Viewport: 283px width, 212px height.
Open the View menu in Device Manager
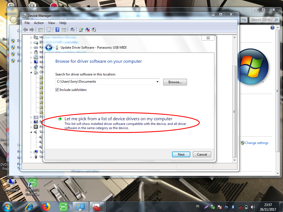51,23
